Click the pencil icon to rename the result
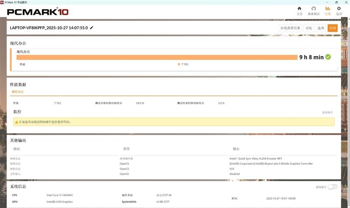This screenshot has width=350, height=208. point(91,28)
